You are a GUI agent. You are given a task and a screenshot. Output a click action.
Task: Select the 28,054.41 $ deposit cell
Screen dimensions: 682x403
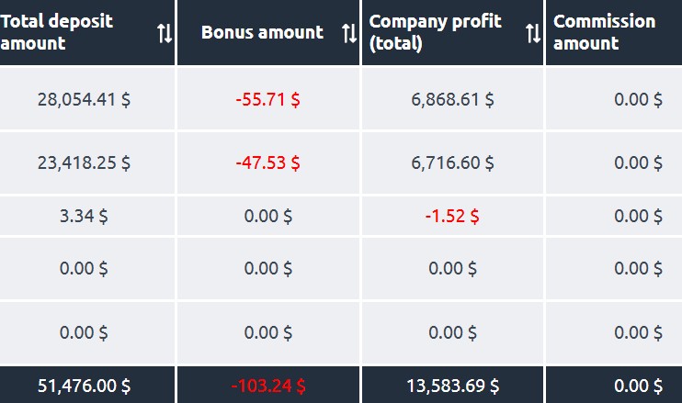84,99
